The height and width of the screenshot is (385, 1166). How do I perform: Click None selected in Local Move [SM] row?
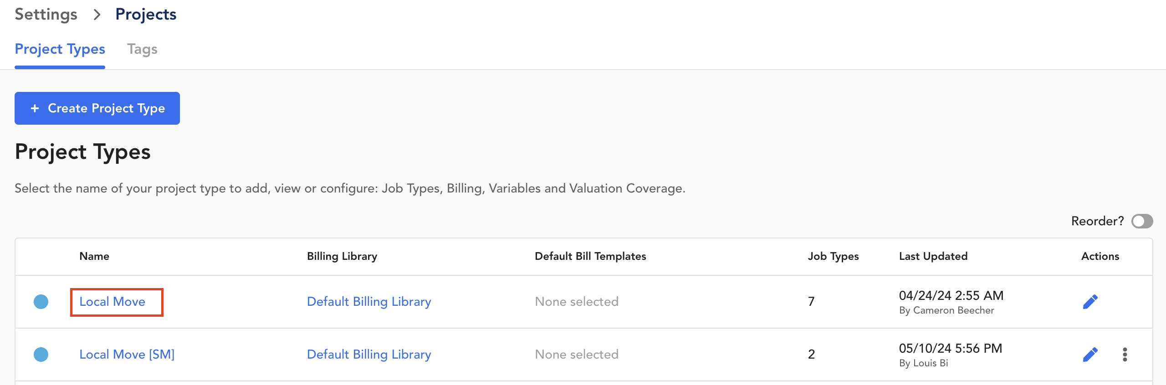click(577, 355)
